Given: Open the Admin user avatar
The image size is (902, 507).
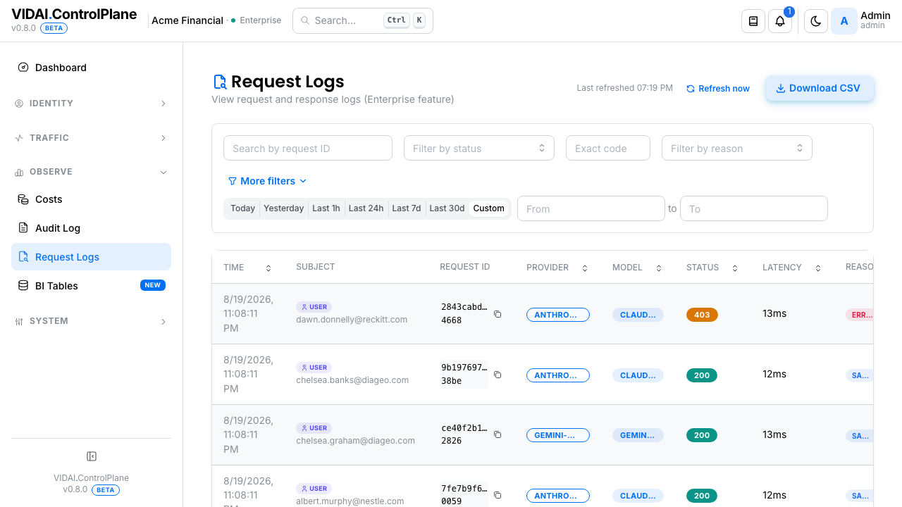Looking at the screenshot, I should click(x=844, y=21).
